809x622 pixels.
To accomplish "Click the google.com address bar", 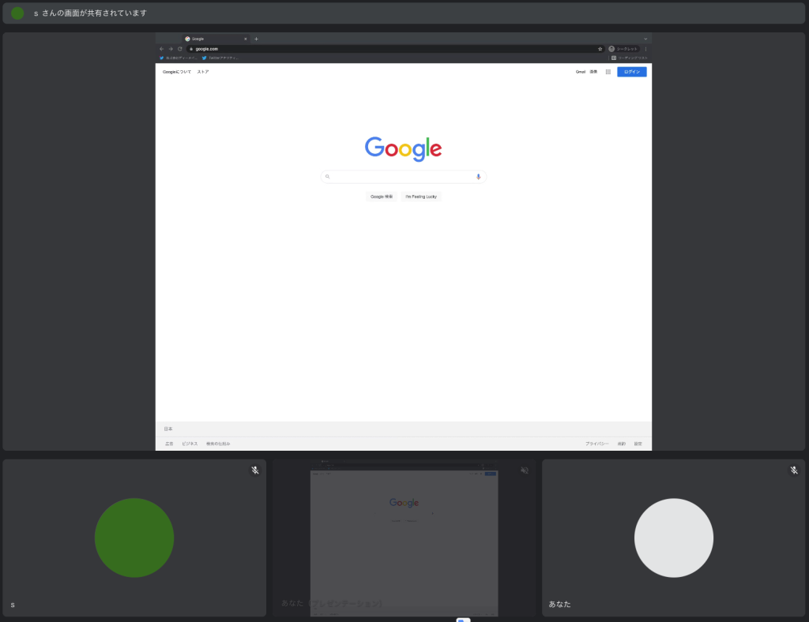I will tap(395, 49).
